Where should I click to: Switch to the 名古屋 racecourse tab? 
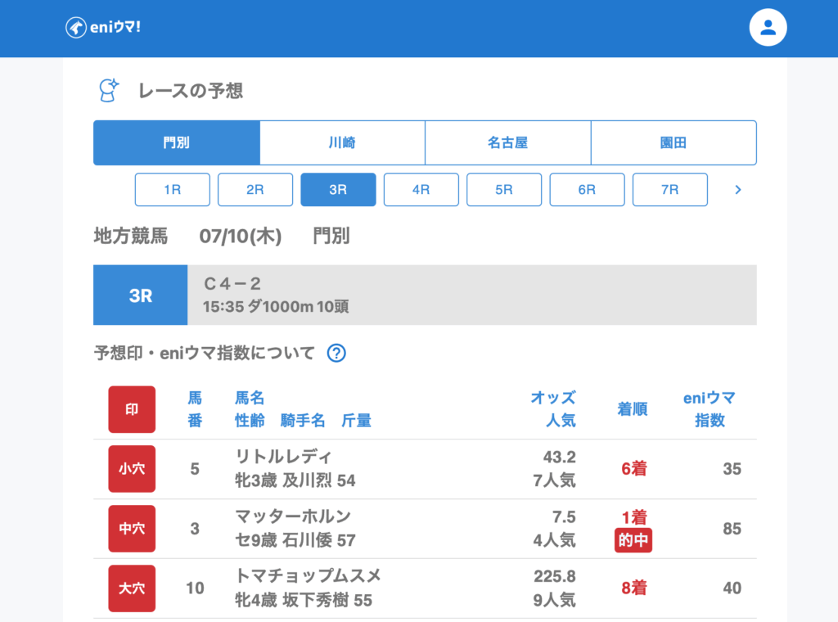coord(507,143)
